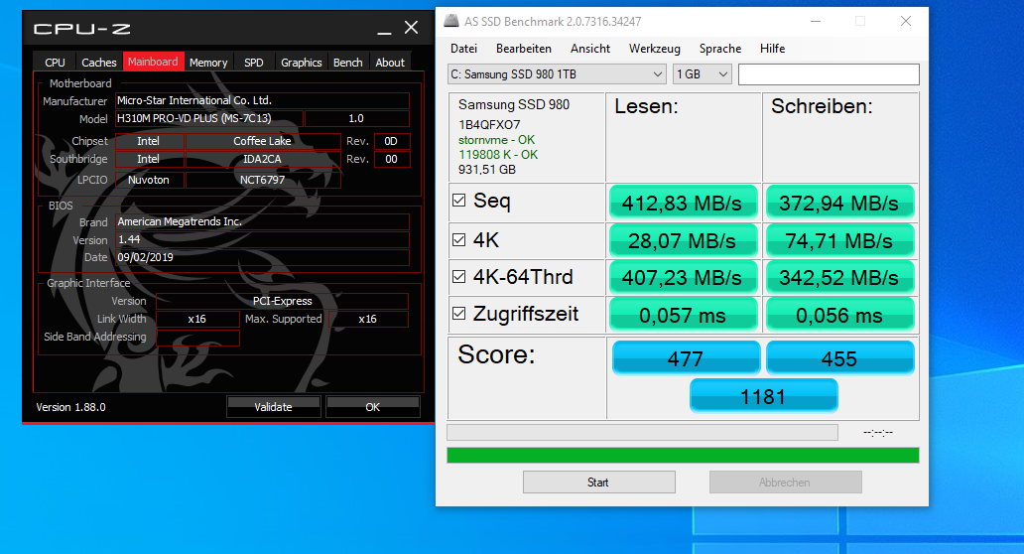1024x554 pixels.
Task: Click the read score 477
Action: tap(686, 357)
